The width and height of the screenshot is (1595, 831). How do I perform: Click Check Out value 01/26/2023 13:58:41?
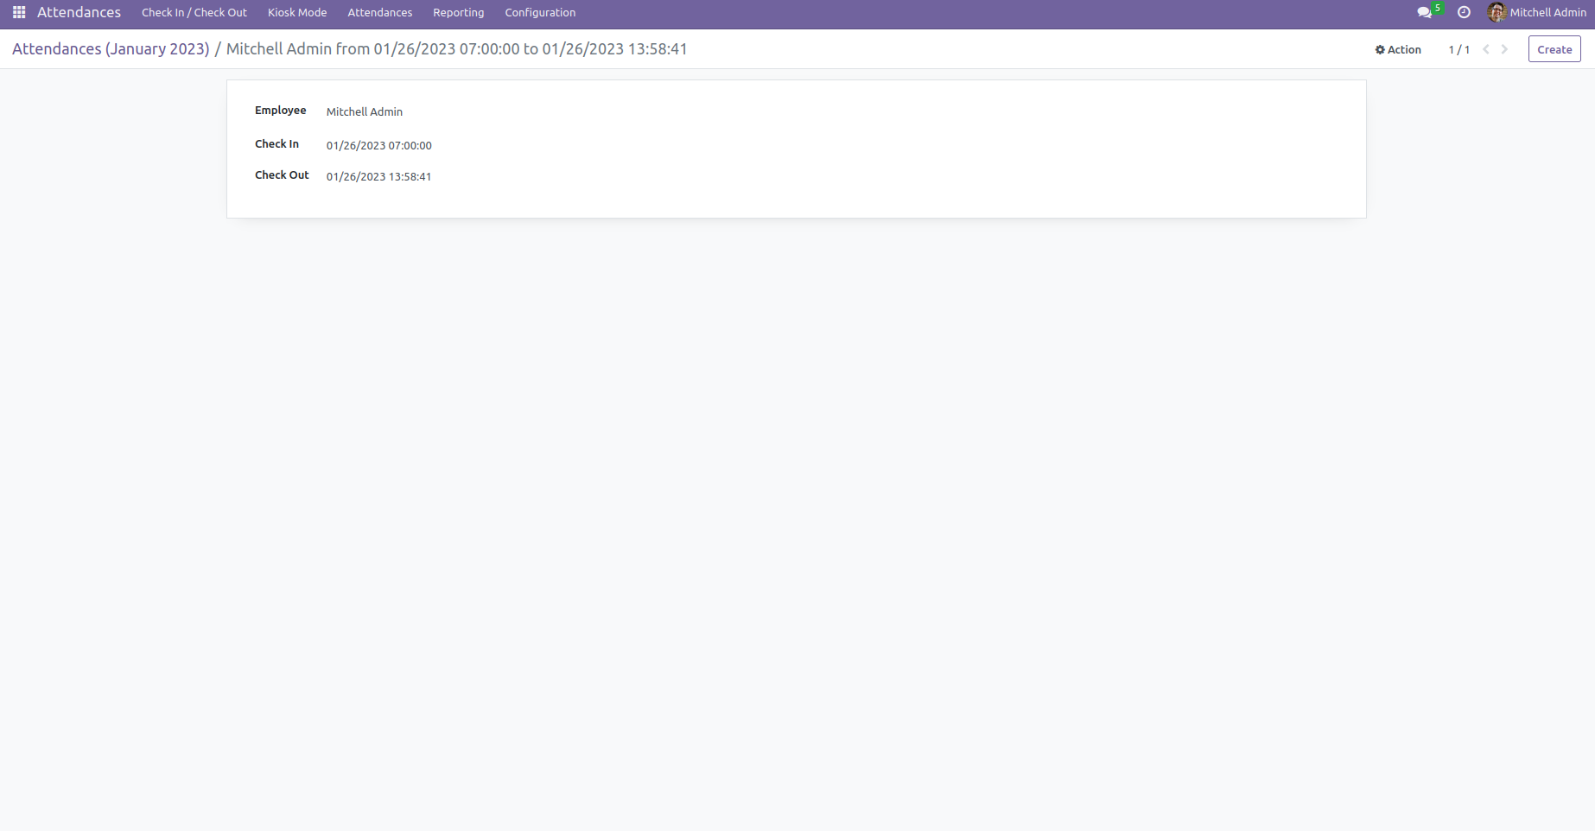click(379, 176)
